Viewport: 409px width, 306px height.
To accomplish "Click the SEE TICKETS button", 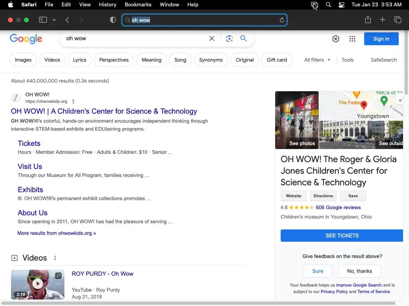I will click(342, 235).
